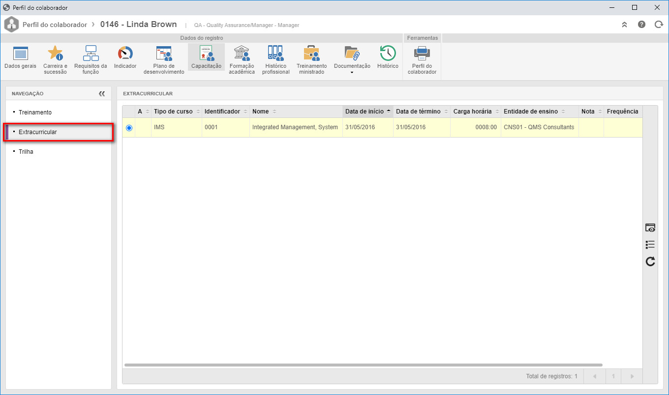Open the Indicador gauge section
The width and height of the screenshot is (669, 395).
click(125, 58)
